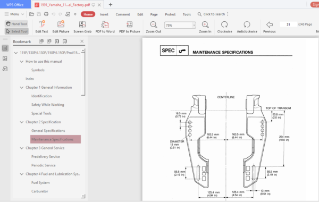Click the bookmark scrollbar down arrow
Viewport: 319px width, 202px height.
83,196
